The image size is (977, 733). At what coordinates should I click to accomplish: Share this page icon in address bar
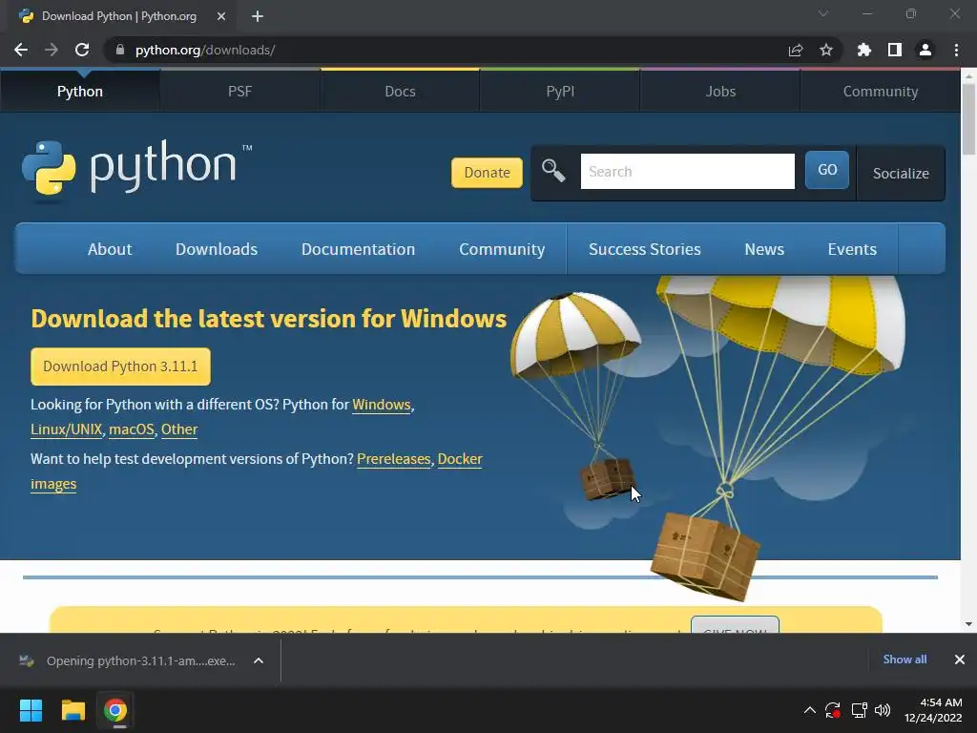(x=796, y=50)
